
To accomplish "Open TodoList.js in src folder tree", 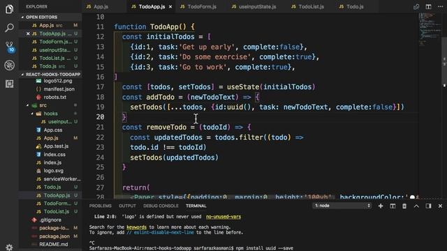I will tap(51, 211).
